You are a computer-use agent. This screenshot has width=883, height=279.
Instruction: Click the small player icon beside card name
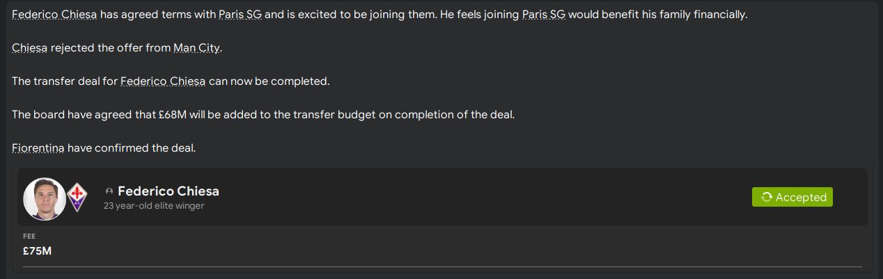pyautogui.click(x=109, y=191)
